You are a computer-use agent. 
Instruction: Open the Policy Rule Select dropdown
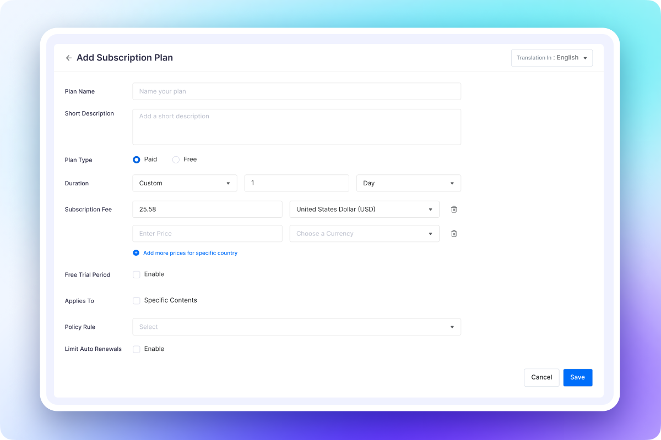click(x=296, y=327)
